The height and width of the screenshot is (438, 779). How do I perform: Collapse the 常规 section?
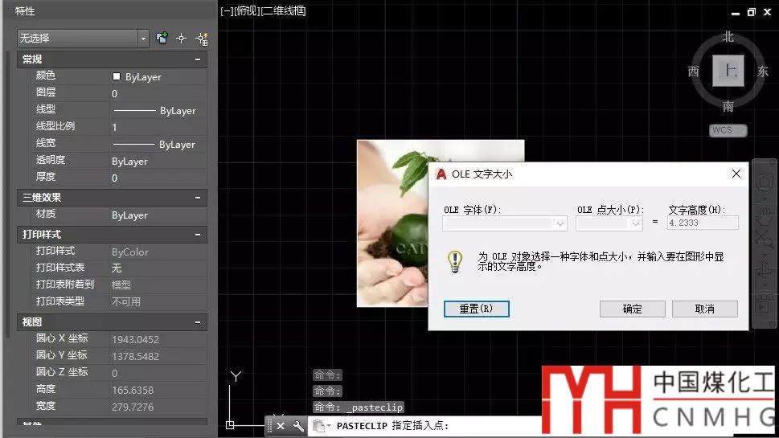(198, 59)
